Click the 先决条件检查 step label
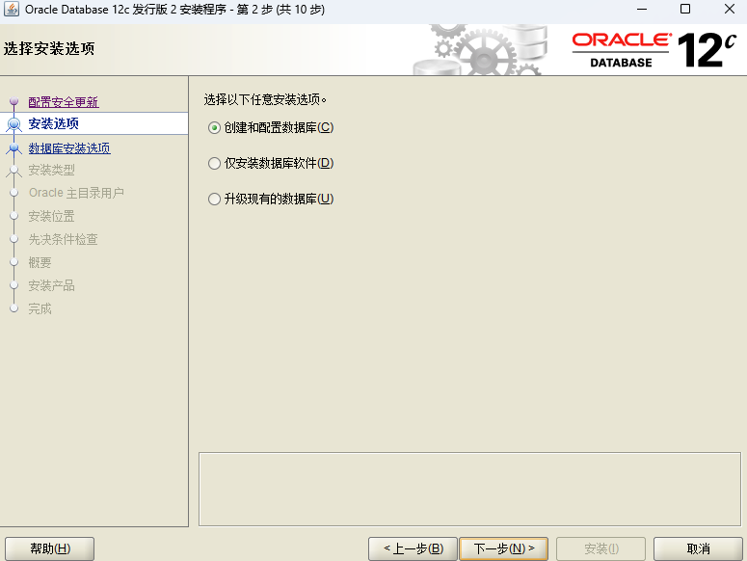Screen dimensions: 747x561 pos(63,239)
